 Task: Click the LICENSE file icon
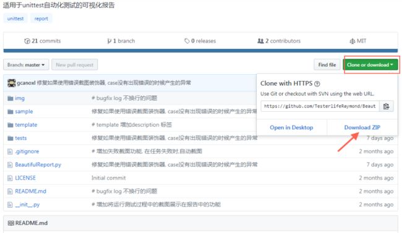tap(10, 178)
